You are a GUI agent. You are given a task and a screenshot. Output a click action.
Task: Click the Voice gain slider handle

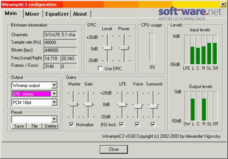138,107
